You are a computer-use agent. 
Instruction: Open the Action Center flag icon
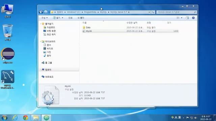pyautogui.click(x=188, y=118)
